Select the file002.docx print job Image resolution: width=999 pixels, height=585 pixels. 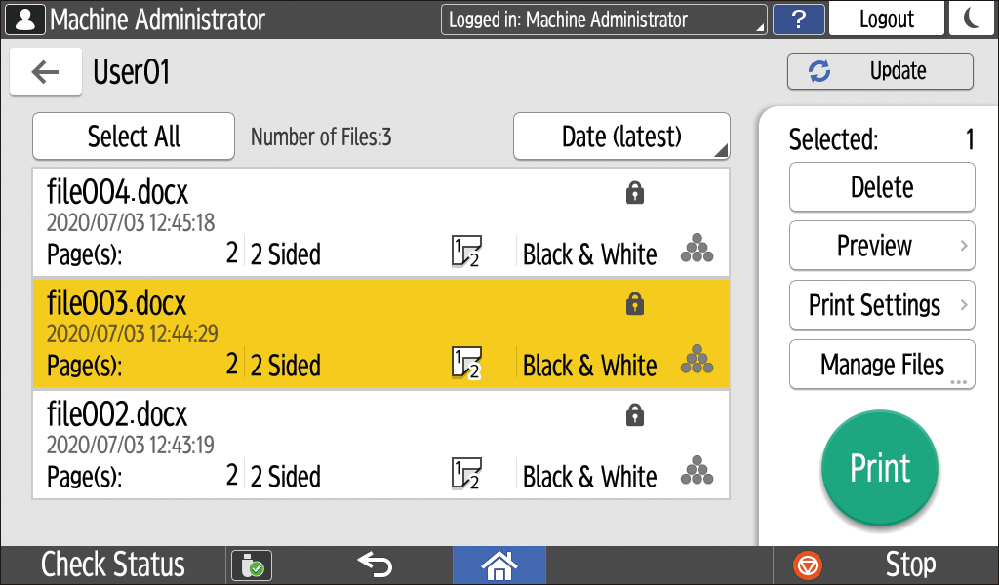click(x=293, y=445)
